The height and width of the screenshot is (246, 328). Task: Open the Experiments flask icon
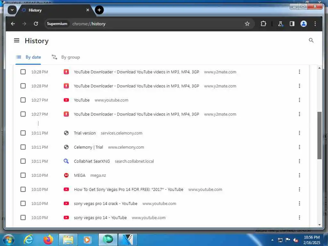point(280,24)
